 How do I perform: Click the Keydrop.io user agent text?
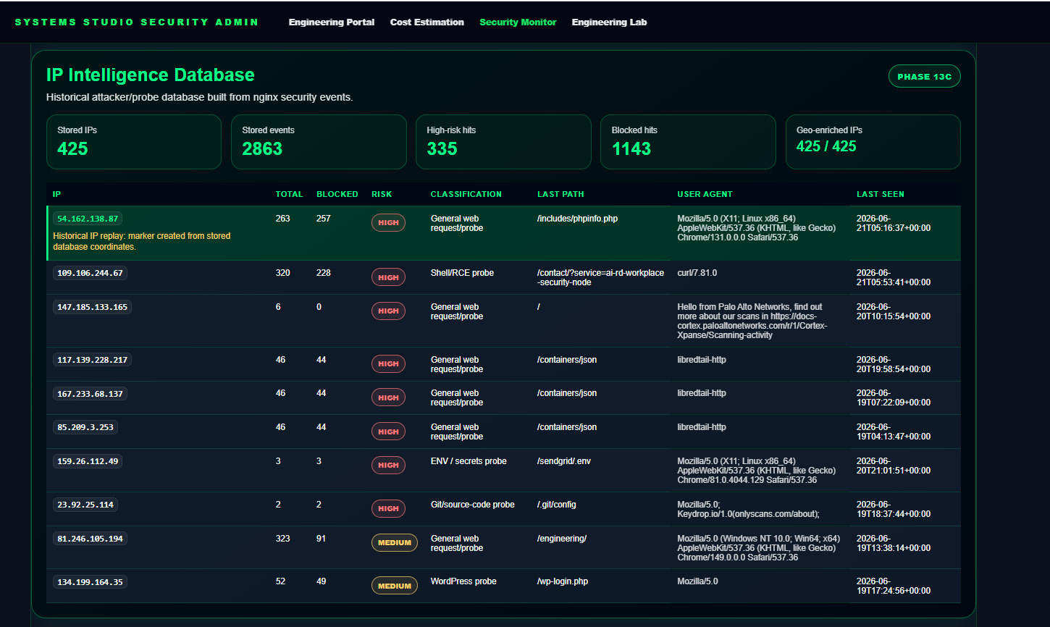(x=749, y=509)
